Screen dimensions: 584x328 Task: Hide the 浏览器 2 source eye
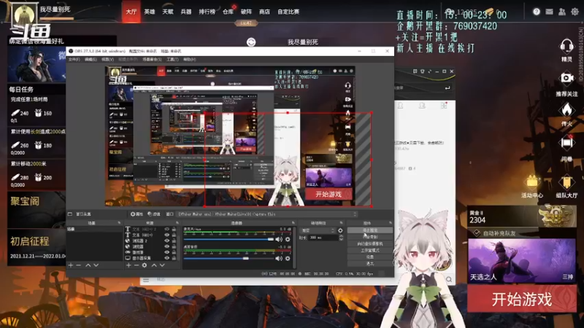click(x=167, y=241)
